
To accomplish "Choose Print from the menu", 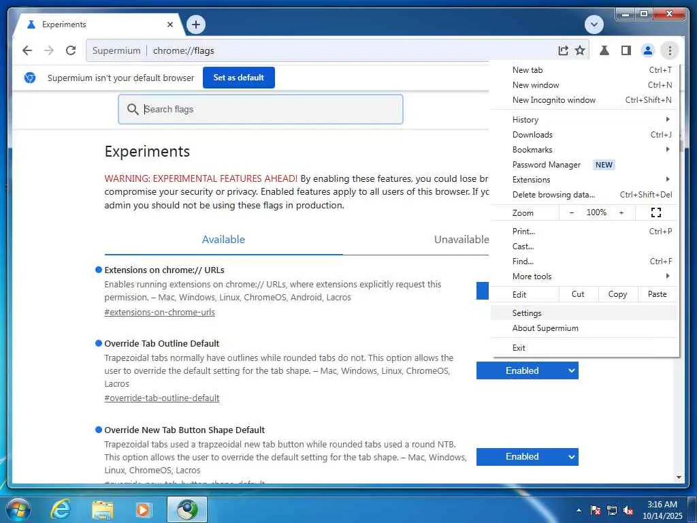I will coord(585,232).
